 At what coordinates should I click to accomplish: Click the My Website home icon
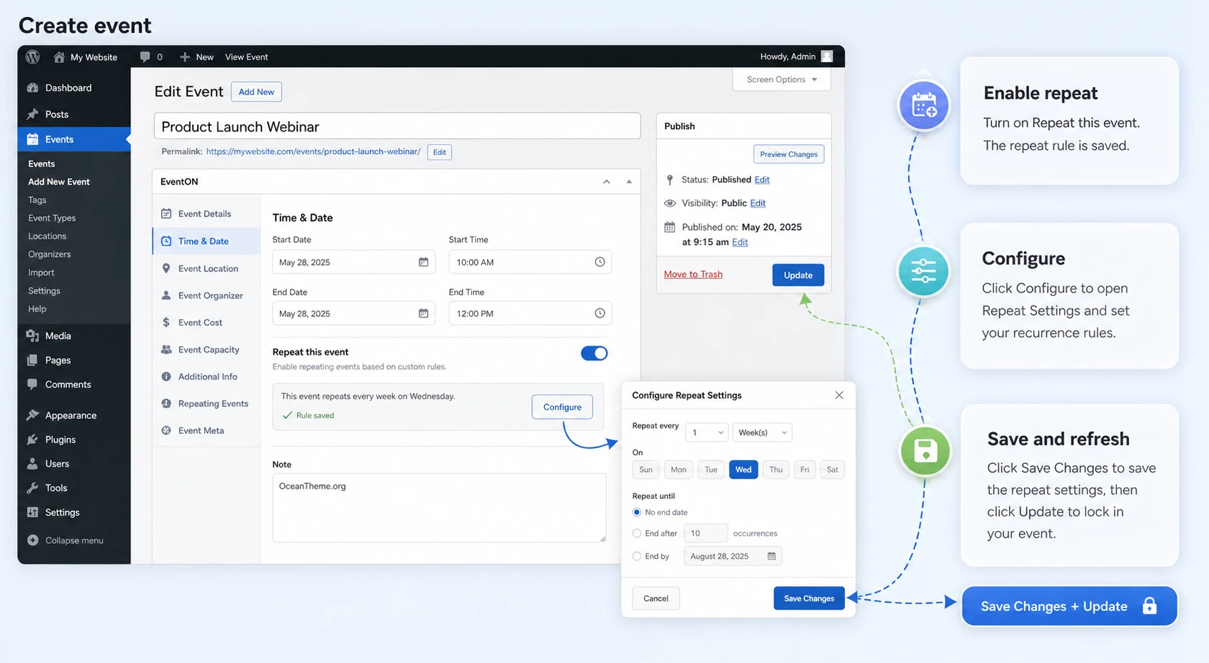pyautogui.click(x=59, y=56)
